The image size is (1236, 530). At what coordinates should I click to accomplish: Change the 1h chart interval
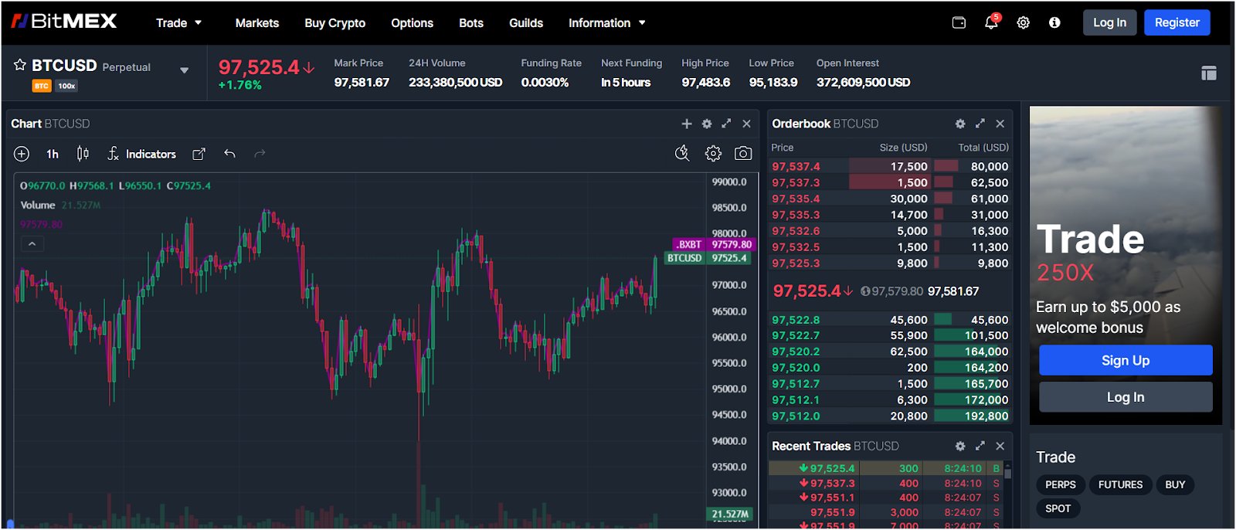53,154
